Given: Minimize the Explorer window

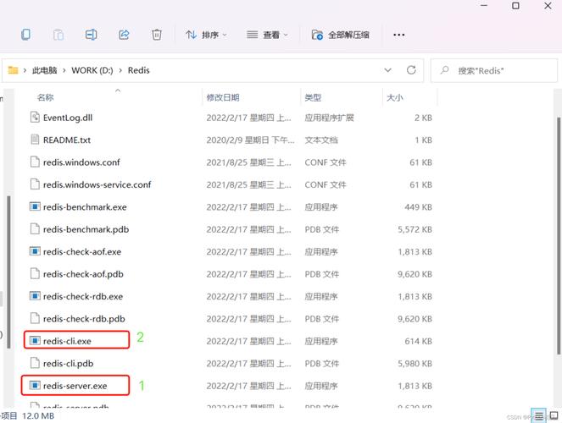Looking at the screenshot, I should [484, 6].
